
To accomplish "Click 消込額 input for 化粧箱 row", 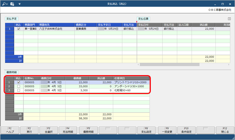I will pos(101,90).
